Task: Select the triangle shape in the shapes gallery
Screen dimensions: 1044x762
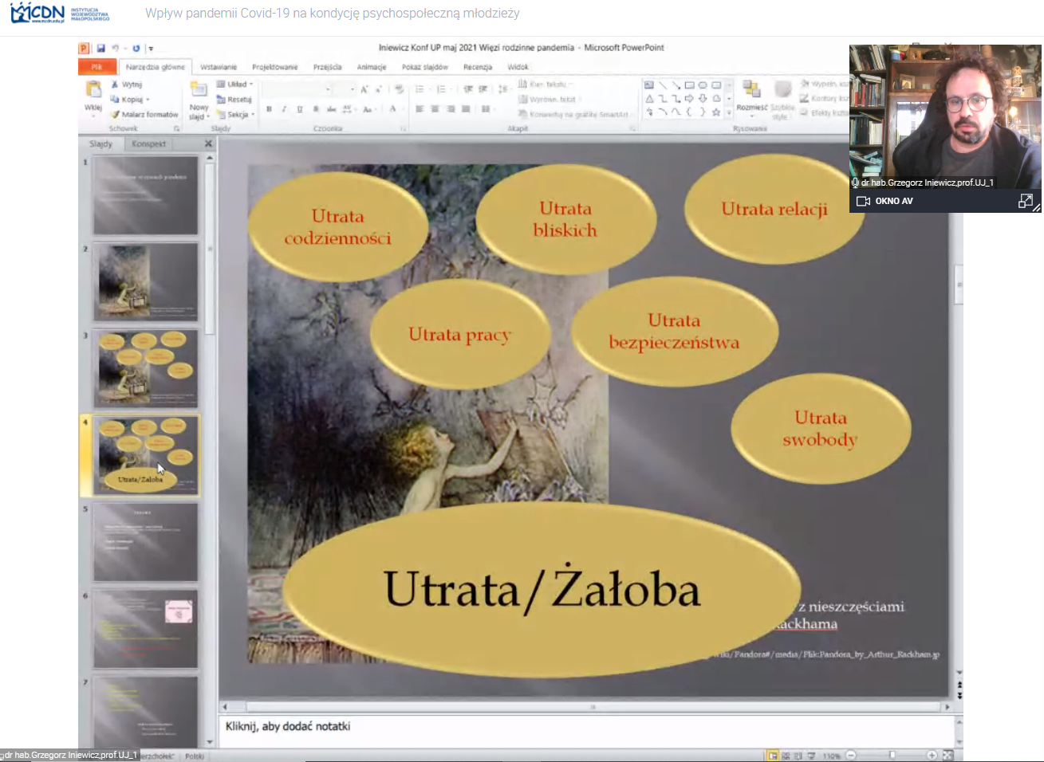Action: (x=649, y=99)
